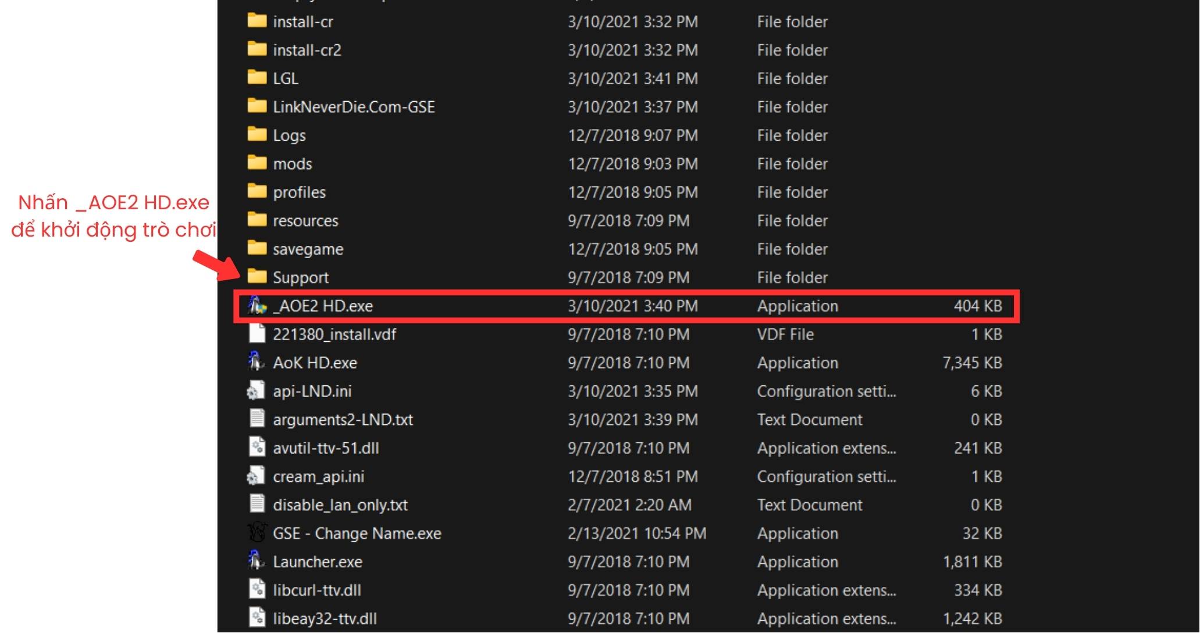This screenshot has height=633, width=1200.
Task: Click the libcurl-ttv.dll file icon
Action: pyautogui.click(x=257, y=590)
